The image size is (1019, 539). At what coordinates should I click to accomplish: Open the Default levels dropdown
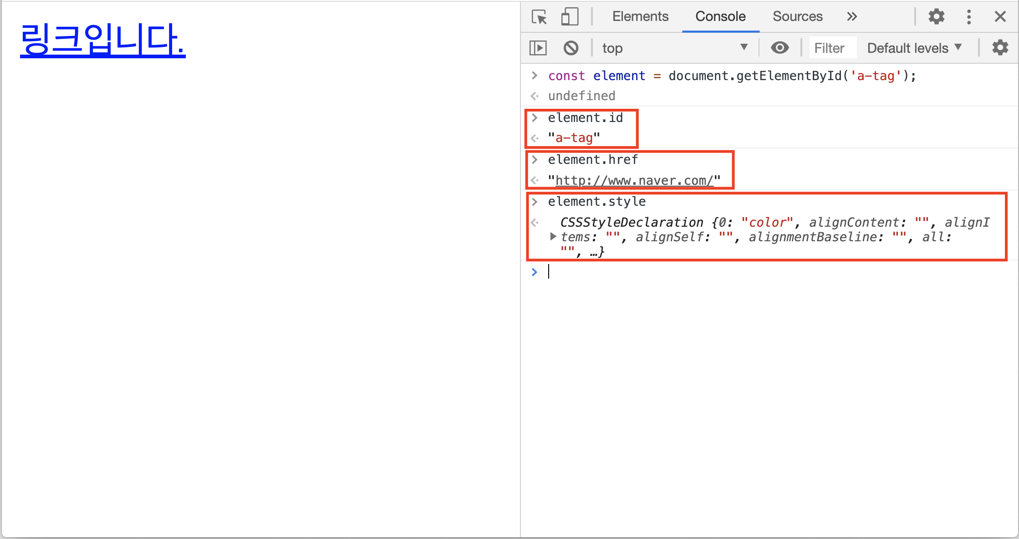[x=914, y=48]
